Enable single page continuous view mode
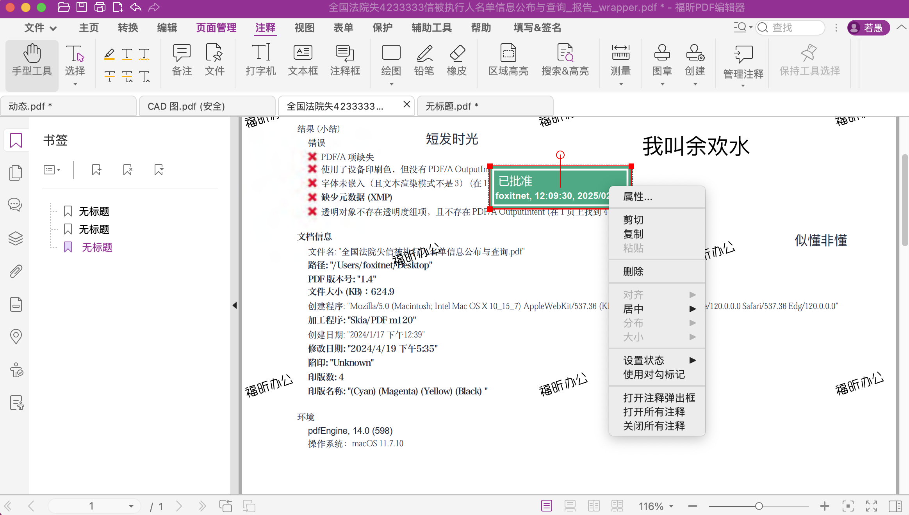909x515 pixels. (570, 506)
